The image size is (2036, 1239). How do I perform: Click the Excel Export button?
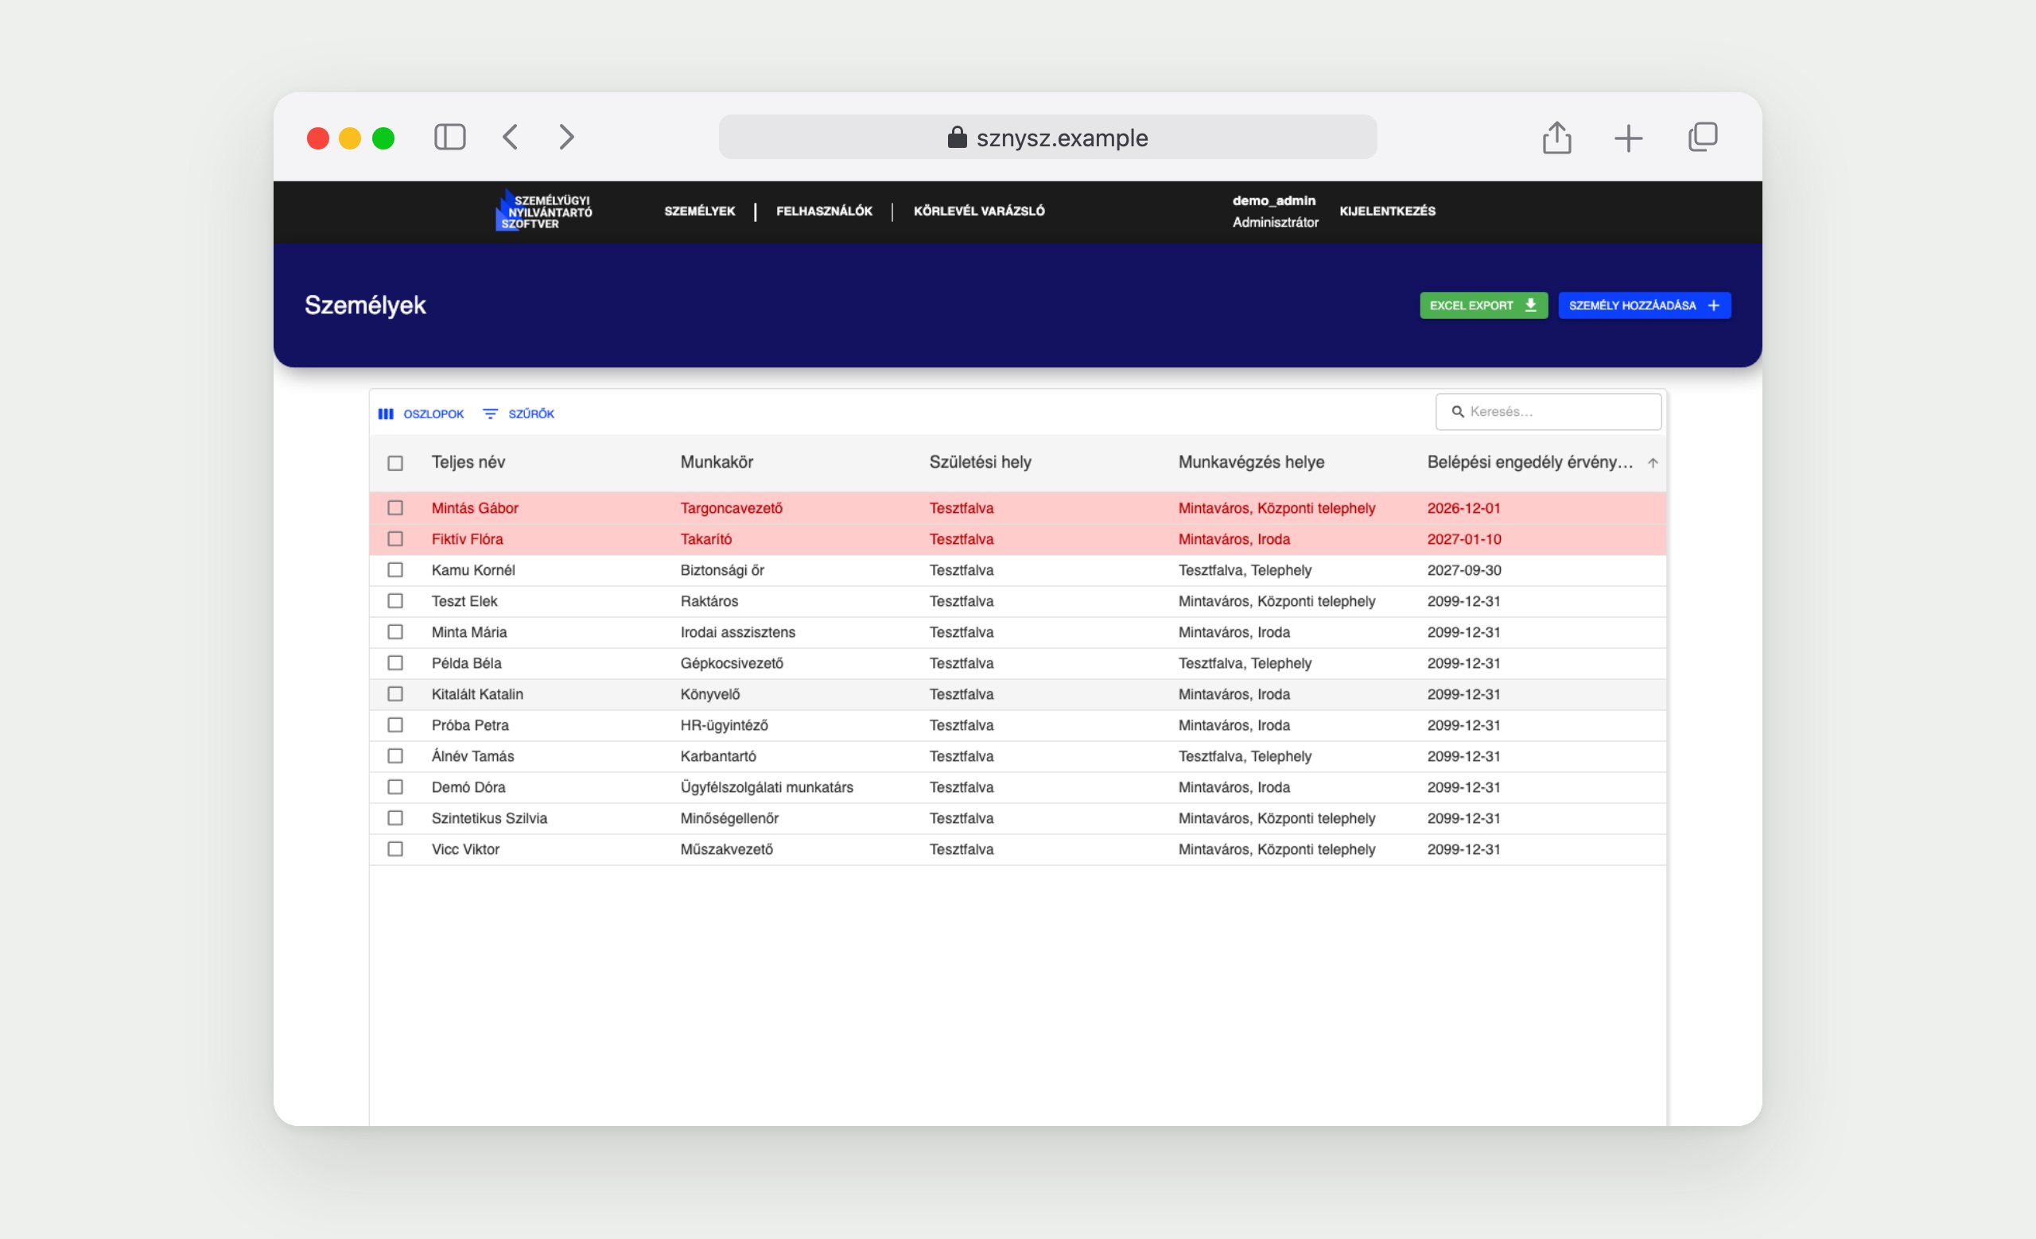(1483, 305)
